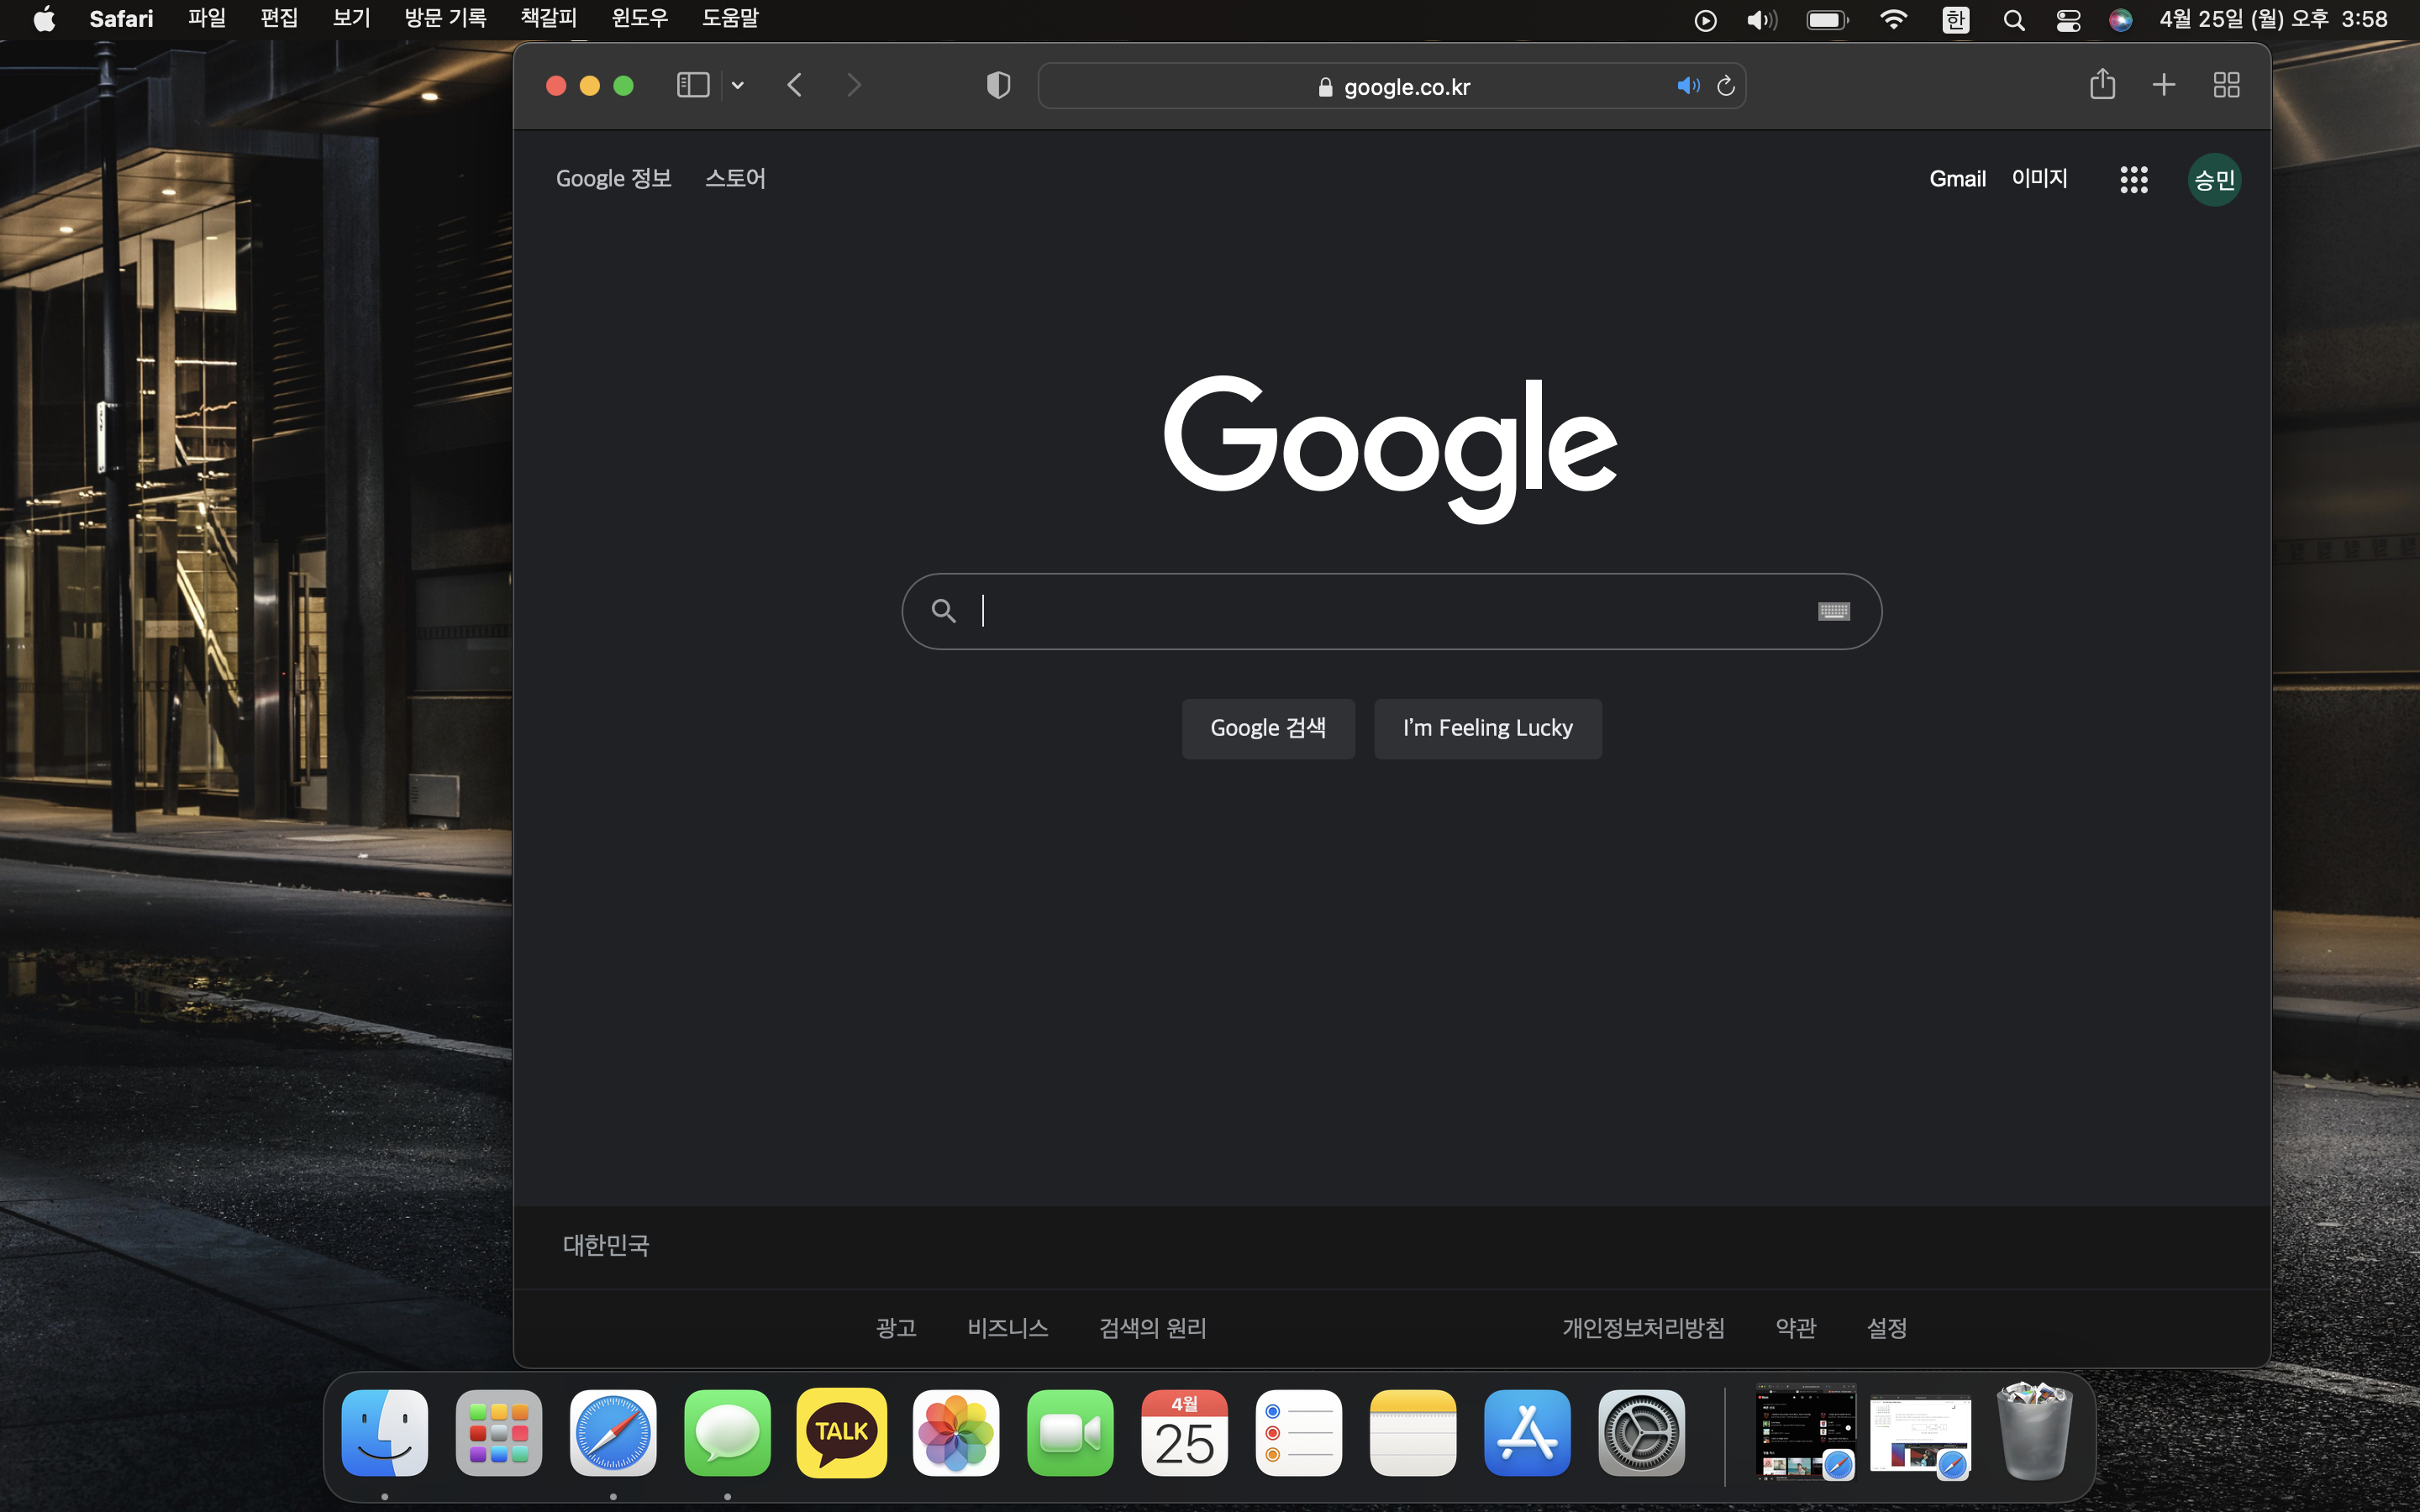
Task: Open FaceTime from the Dock
Action: pyautogui.click(x=1070, y=1432)
